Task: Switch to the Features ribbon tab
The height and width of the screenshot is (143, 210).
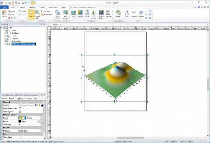Action: click(33, 7)
